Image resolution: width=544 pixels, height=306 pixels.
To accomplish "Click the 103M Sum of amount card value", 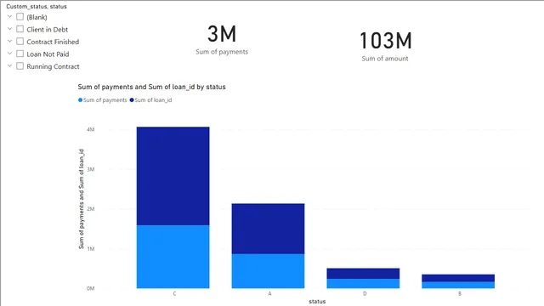I will (x=385, y=41).
